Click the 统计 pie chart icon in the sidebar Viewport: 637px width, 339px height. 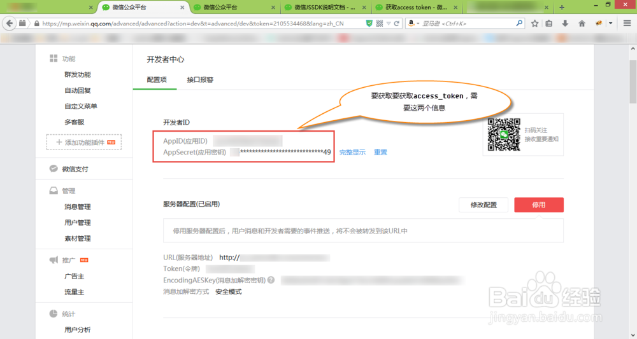coord(54,314)
